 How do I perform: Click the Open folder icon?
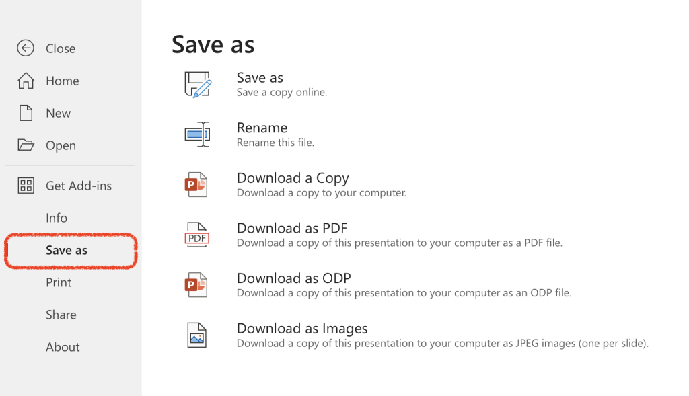click(26, 145)
